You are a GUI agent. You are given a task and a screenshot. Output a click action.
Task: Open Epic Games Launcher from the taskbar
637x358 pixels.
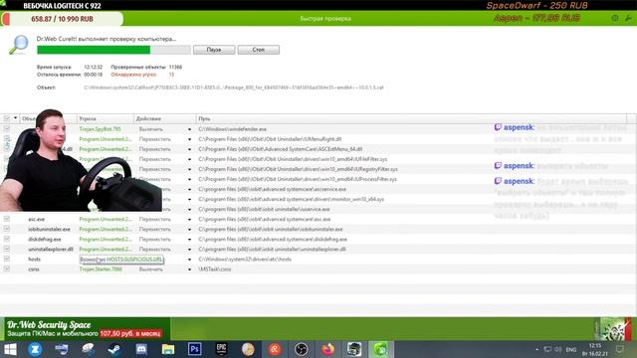221,349
